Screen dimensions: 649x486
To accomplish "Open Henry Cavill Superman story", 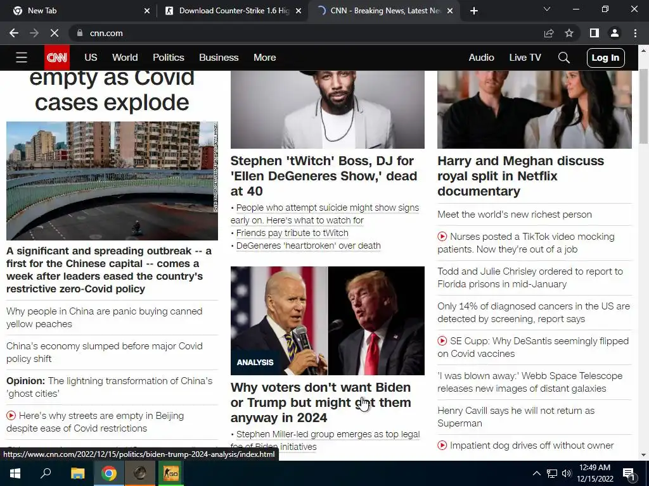I will click(516, 417).
